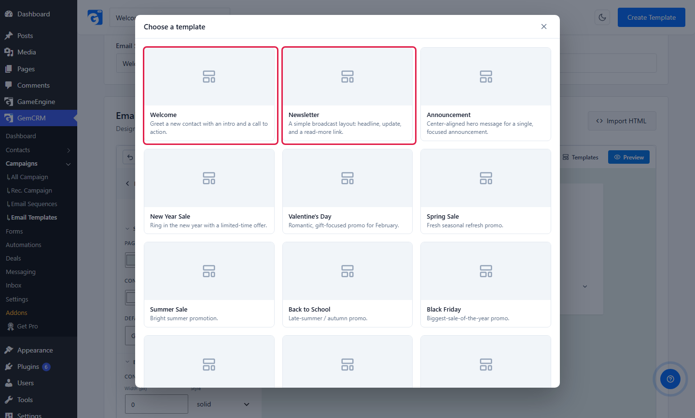This screenshot has height=418, width=695.
Task: Pick the Summer Sale template
Action: click(x=209, y=285)
